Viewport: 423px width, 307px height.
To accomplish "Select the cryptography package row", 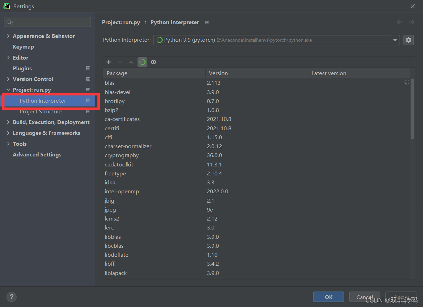I will (x=257, y=155).
